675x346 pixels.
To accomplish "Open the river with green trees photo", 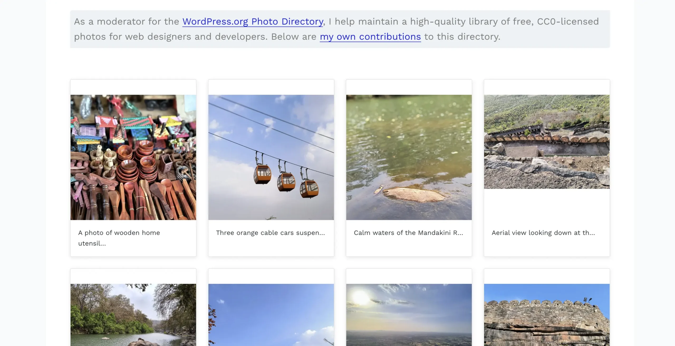I will (x=133, y=315).
